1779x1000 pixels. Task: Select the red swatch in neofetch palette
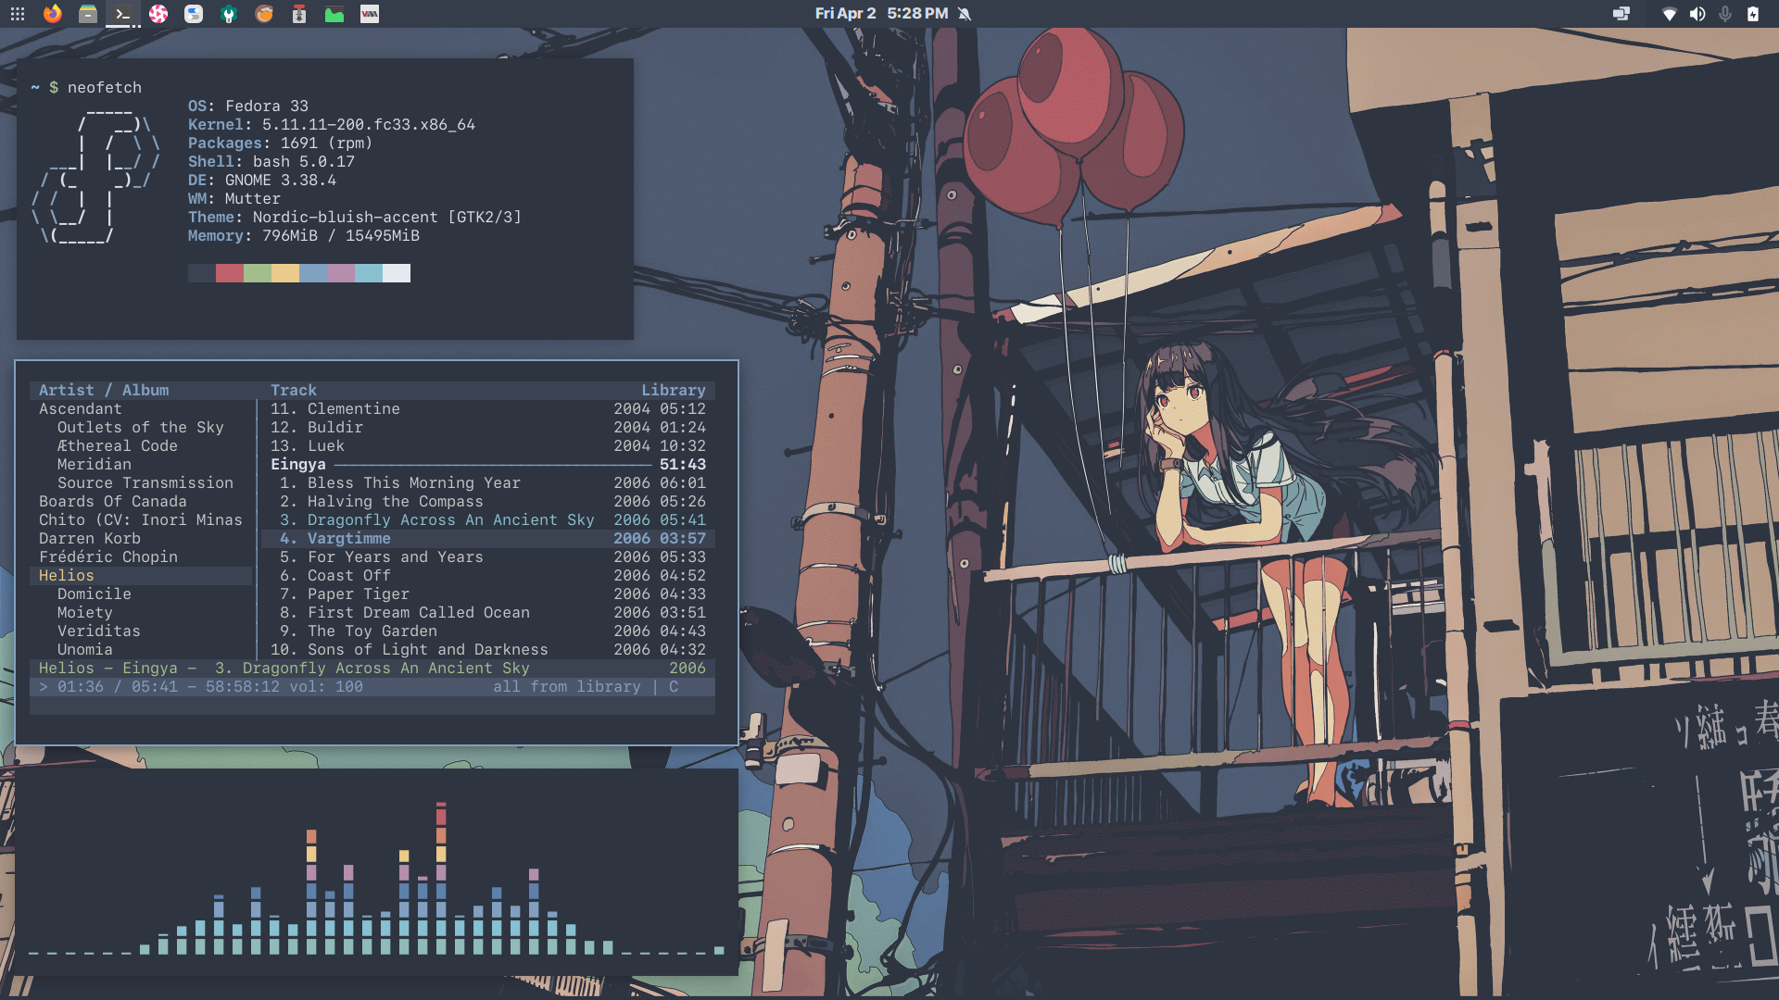pos(230,273)
